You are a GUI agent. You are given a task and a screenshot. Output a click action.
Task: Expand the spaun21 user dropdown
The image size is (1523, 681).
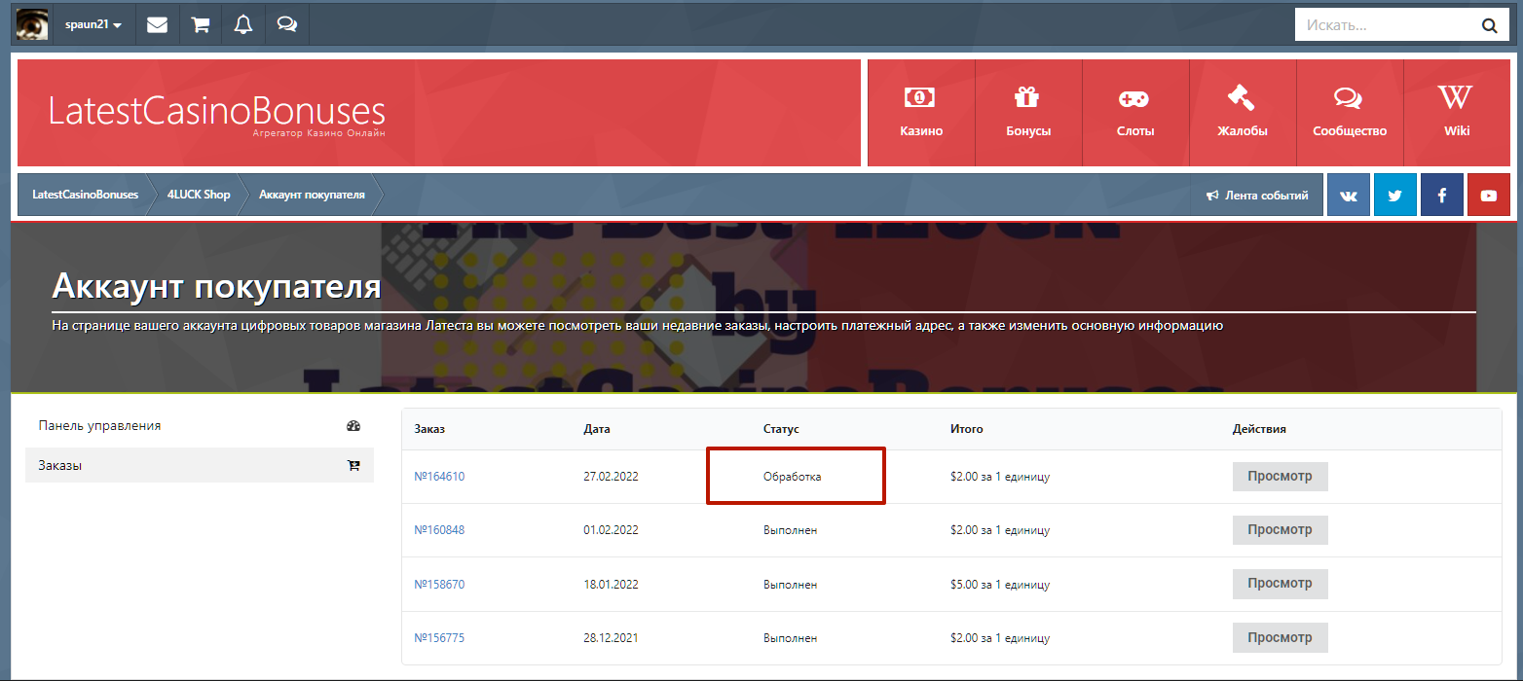93,25
